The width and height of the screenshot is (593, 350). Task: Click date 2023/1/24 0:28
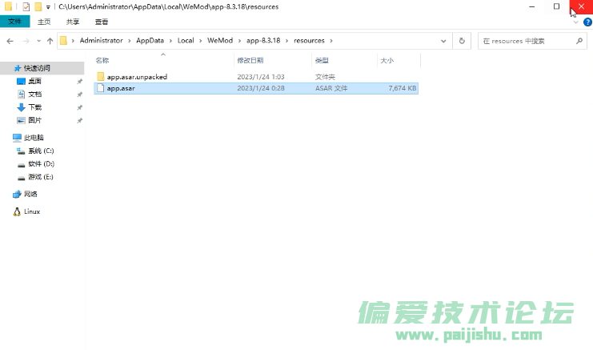click(261, 88)
